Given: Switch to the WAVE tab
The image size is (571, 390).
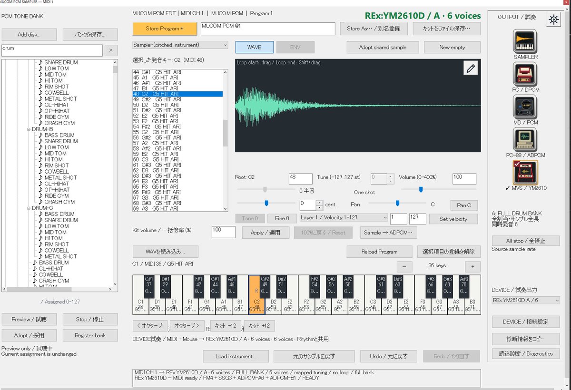Looking at the screenshot, I should click(255, 47).
